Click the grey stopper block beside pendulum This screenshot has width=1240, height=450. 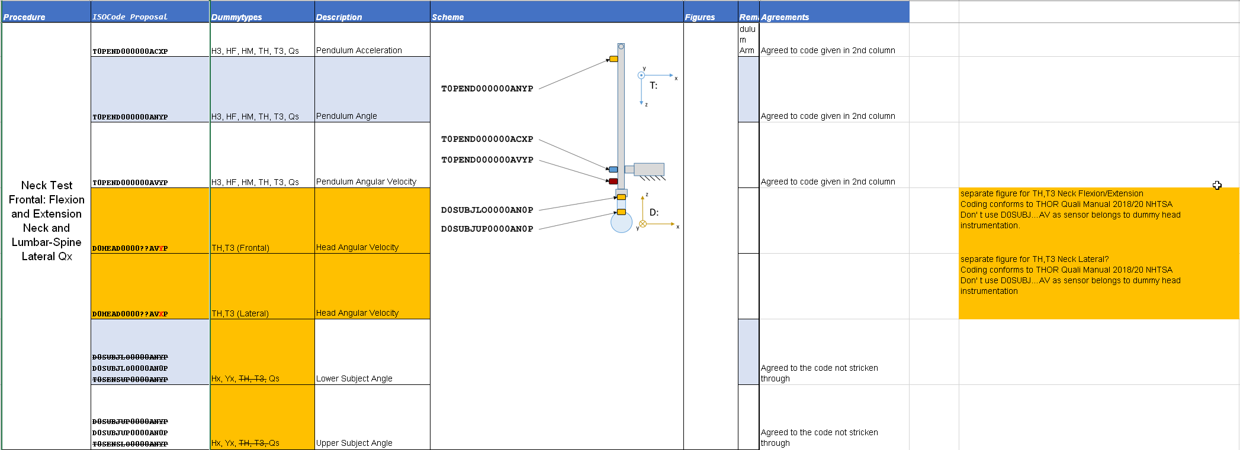pos(648,169)
